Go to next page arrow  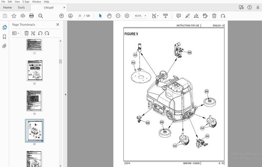71,16
